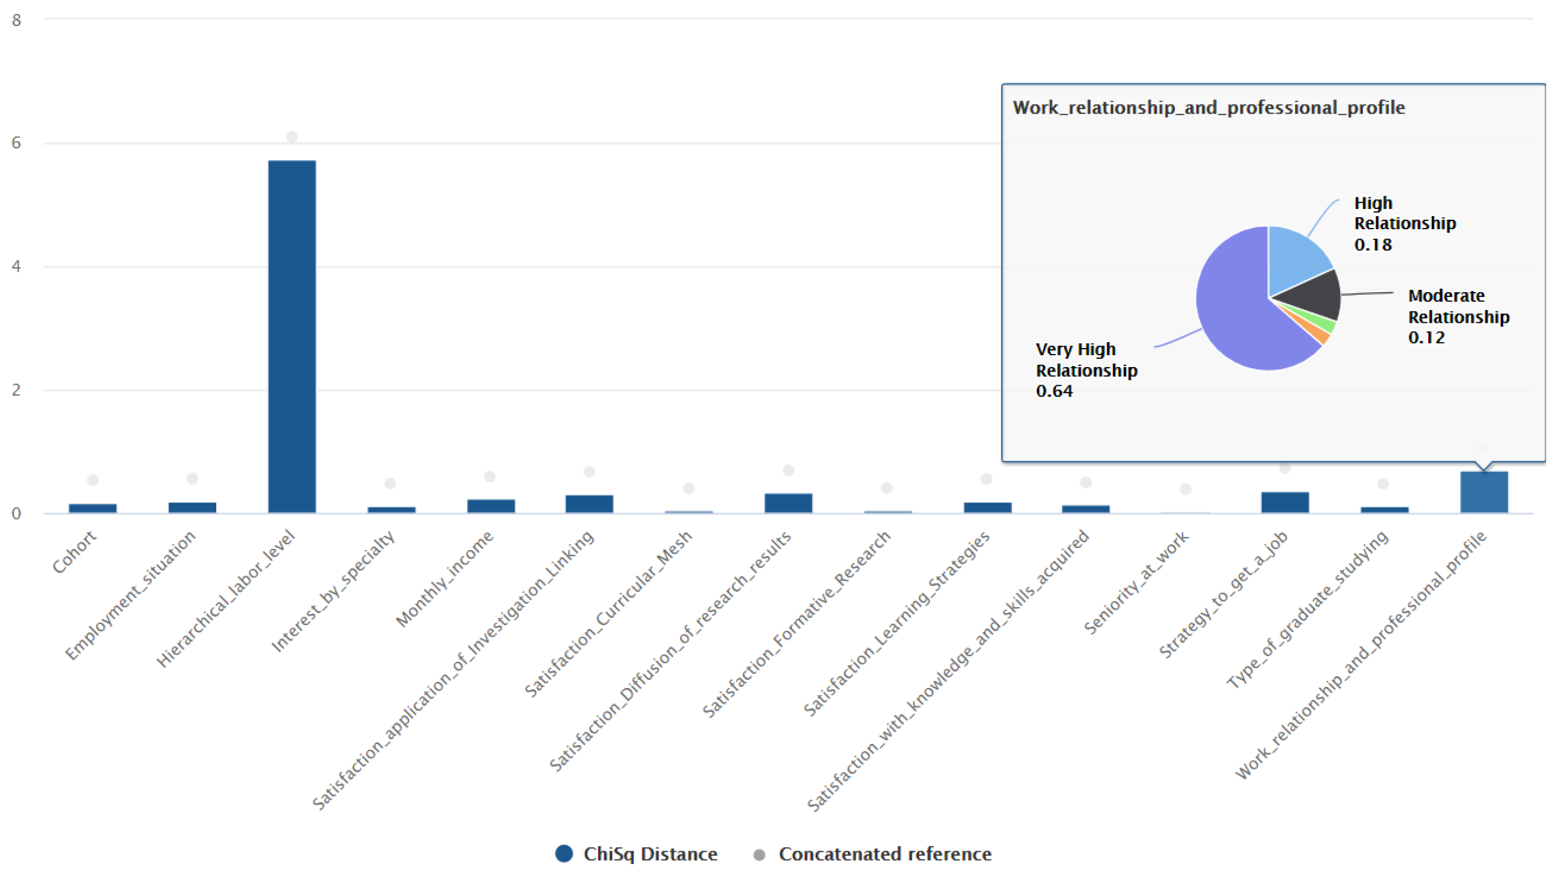This screenshot has width=1555, height=870.
Task: Click the Interest_by_specialty axis label
Action: click(334, 591)
